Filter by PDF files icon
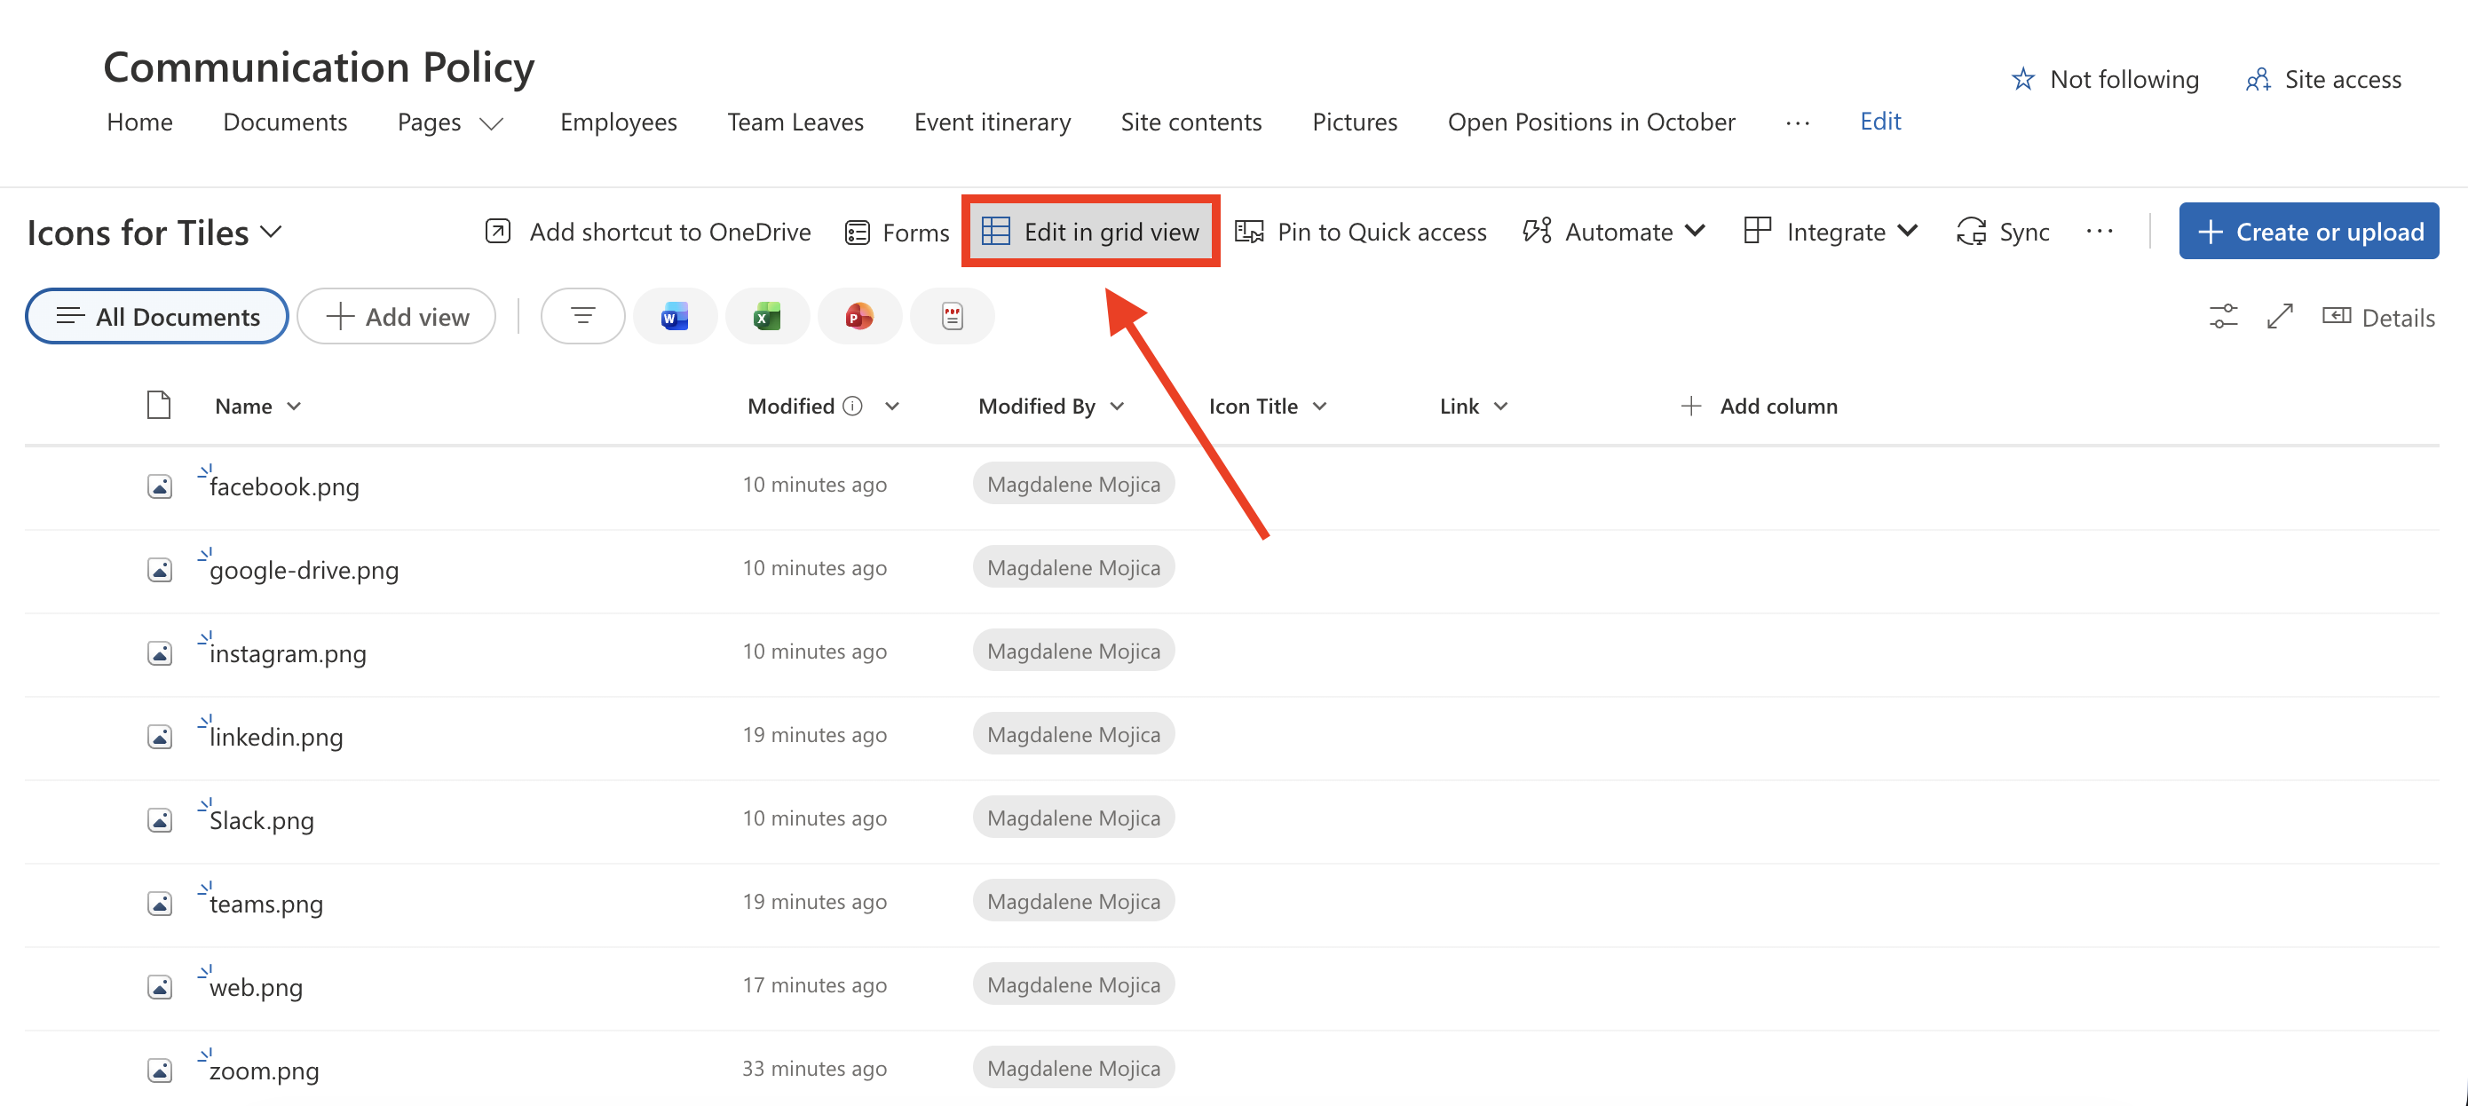 [x=952, y=316]
